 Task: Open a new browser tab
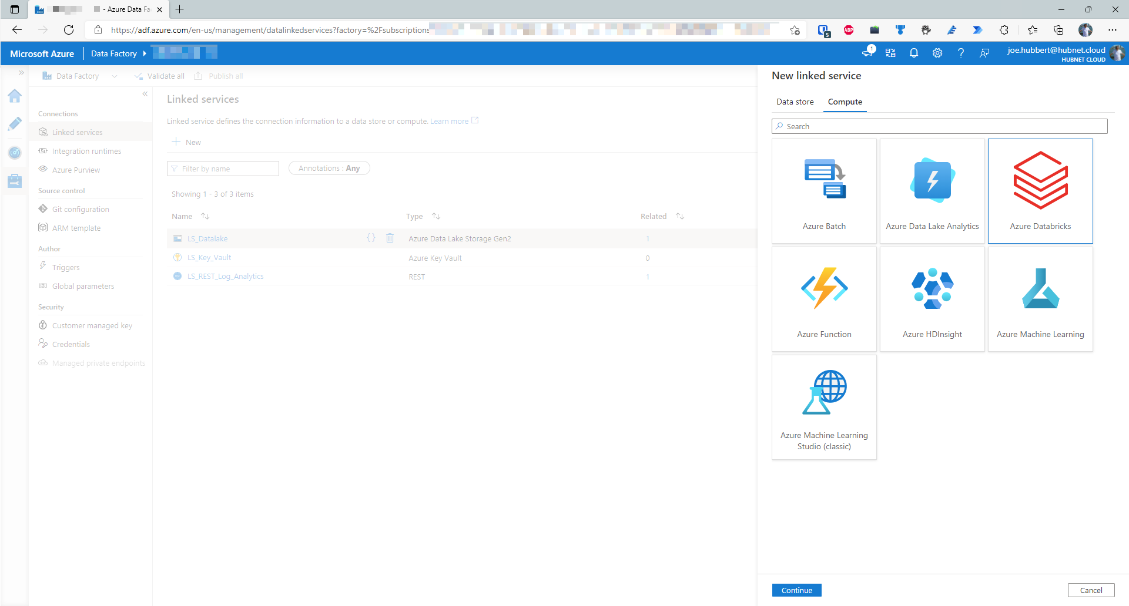(180, 9)
